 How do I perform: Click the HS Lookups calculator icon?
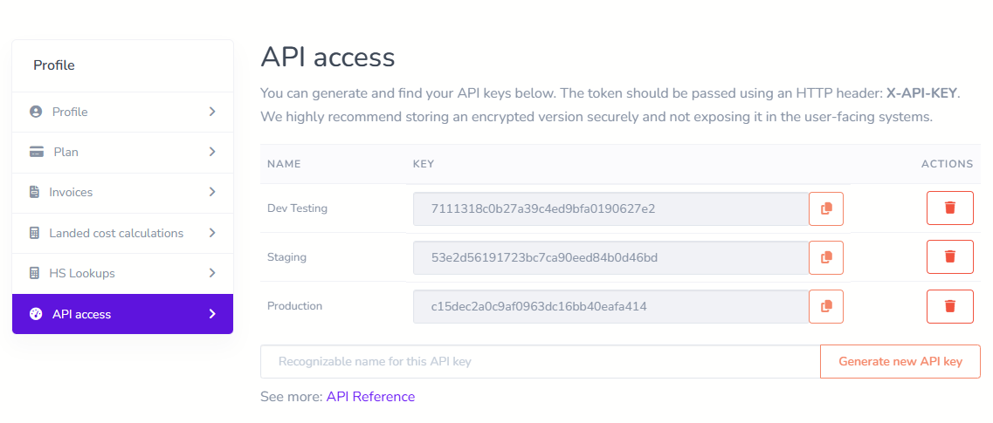[x=35, y=273]
